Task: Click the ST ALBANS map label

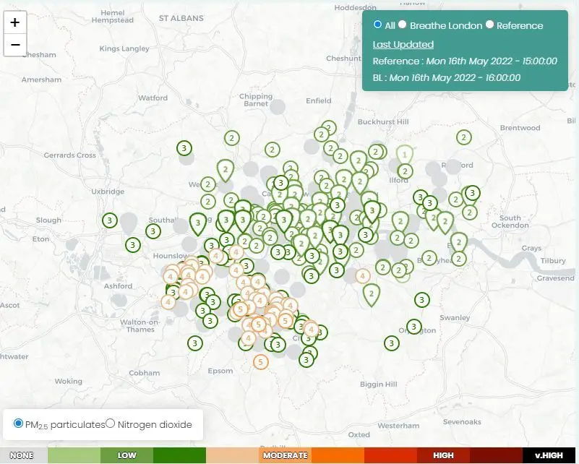Action: pos(181,18)
